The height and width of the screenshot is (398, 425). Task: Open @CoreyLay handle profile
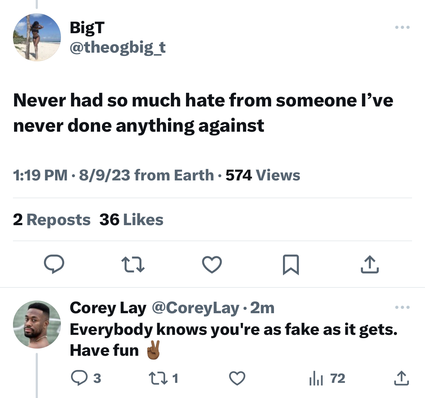point(196,308)
